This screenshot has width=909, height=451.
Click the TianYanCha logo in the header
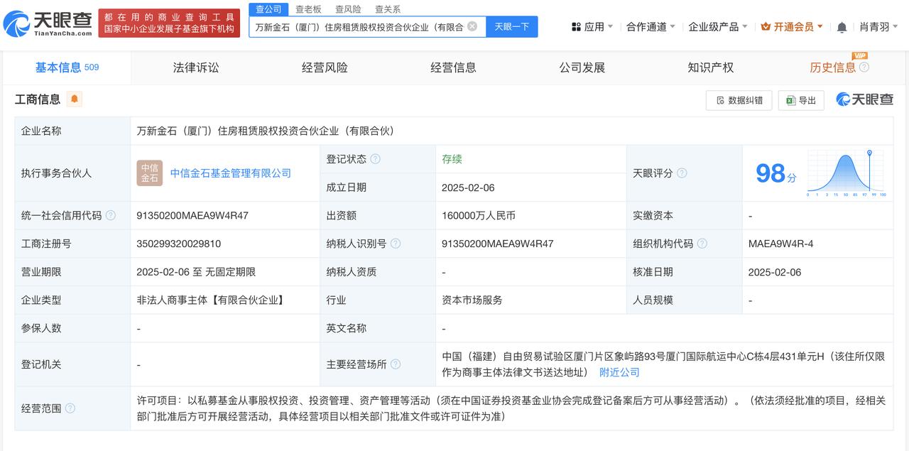pos(48,23)
